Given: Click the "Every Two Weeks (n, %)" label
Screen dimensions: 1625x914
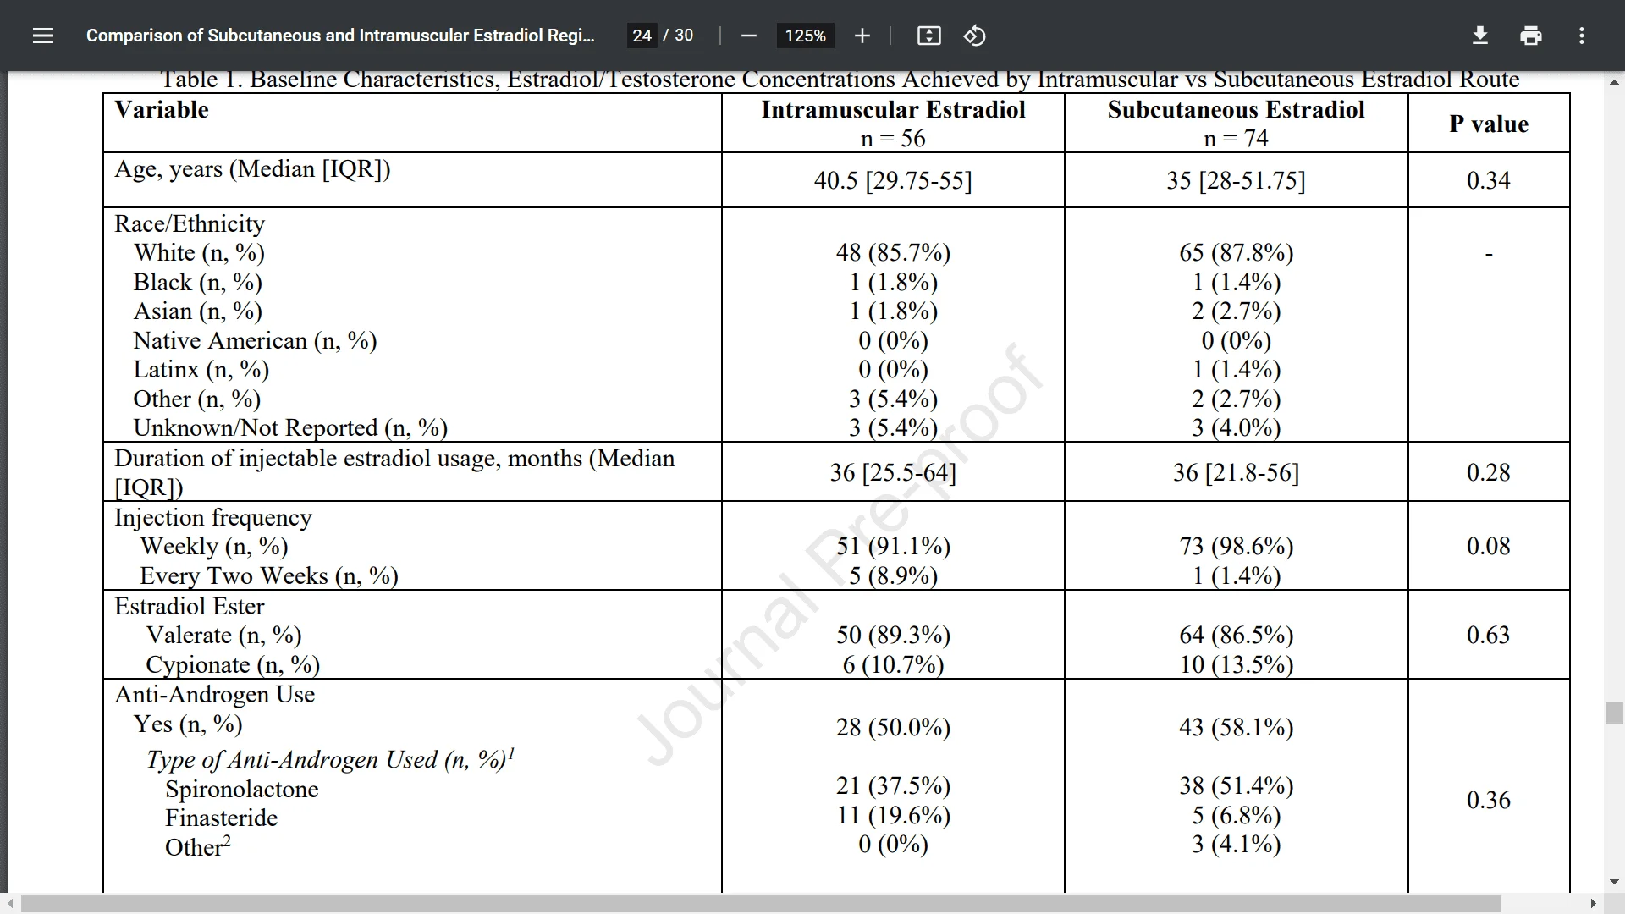Looking at the screenshot, I should click(269, 575).
